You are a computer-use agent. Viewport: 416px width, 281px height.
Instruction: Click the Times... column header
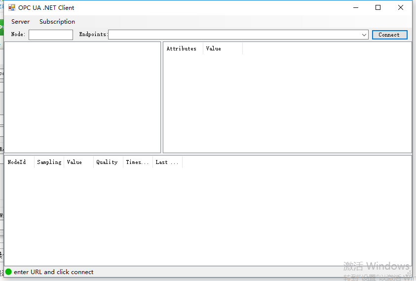pyautogui.click(x=138, y=162)
